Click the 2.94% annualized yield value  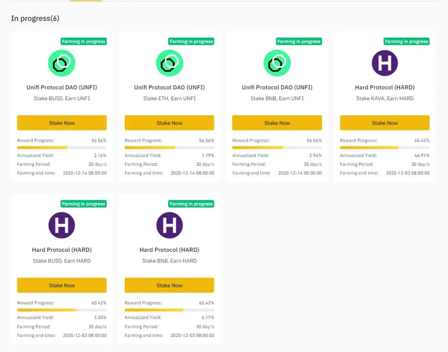pos(316,155)
